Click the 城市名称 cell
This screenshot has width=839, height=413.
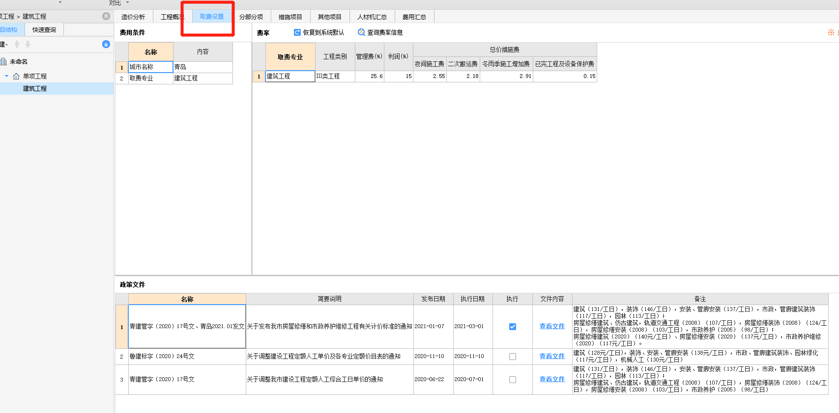pyautogui.click(x=150, y=67)
